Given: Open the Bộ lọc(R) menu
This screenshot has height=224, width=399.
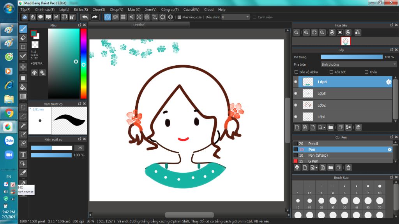Looking at the screenshot, I should pos(81,9).
